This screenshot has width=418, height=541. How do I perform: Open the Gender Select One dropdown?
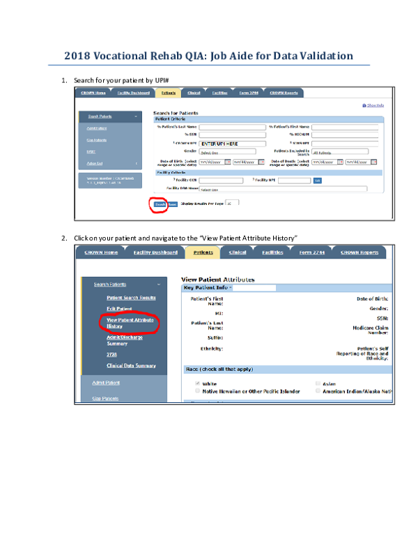228,152
